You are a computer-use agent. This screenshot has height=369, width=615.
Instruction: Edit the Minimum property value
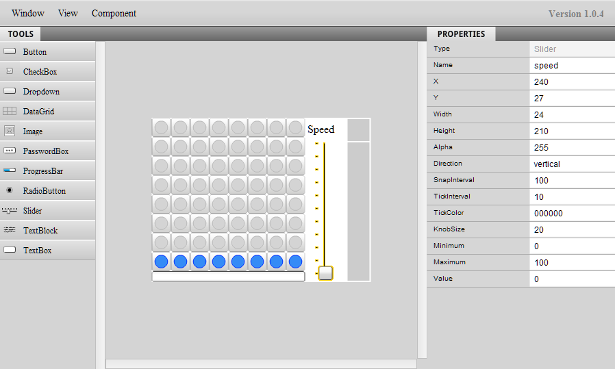[x=573, y=246]
